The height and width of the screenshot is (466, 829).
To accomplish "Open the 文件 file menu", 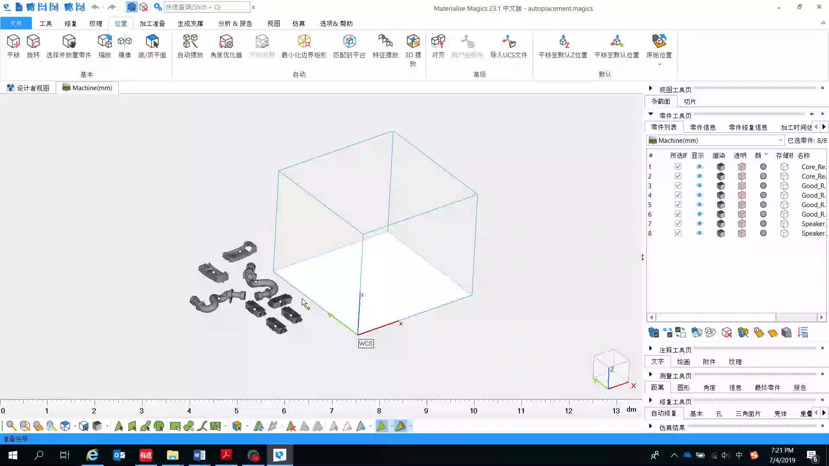I will pos(16,23).
